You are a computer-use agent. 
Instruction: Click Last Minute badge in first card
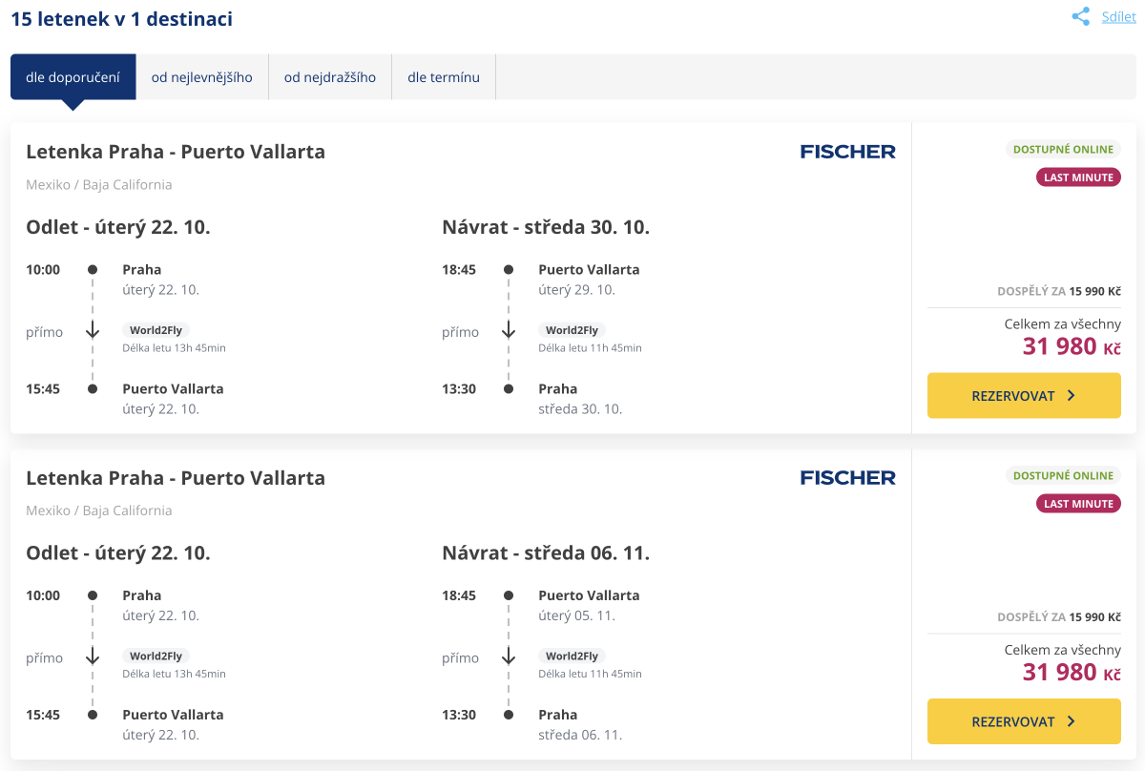pyautogui.click(x=1078, y=177)
